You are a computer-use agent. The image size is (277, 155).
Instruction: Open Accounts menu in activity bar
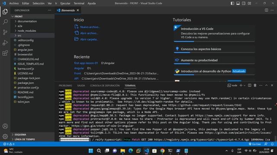(x=5, y=126)
